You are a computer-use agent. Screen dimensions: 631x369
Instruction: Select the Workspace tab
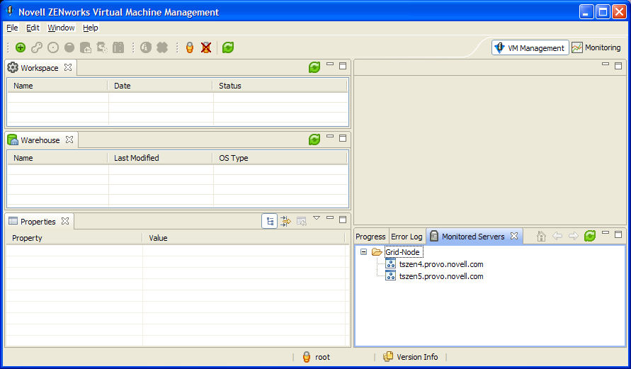pyautogui.click(x=40, y=68)
